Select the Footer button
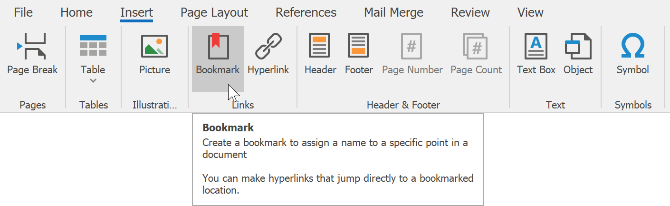 [x=359, y=54]
